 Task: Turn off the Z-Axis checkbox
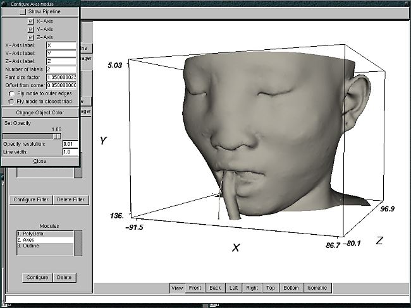(30, 37)
